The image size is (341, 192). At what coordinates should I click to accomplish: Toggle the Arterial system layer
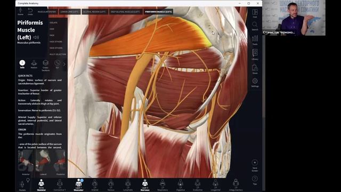[x=95, y=185]
